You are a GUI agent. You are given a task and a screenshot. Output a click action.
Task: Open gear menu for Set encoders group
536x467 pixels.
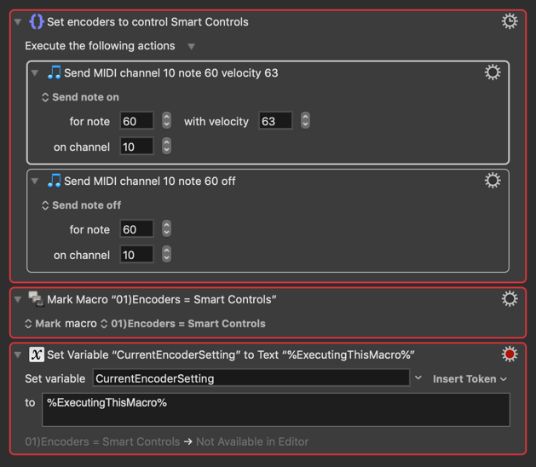(510, 21)
